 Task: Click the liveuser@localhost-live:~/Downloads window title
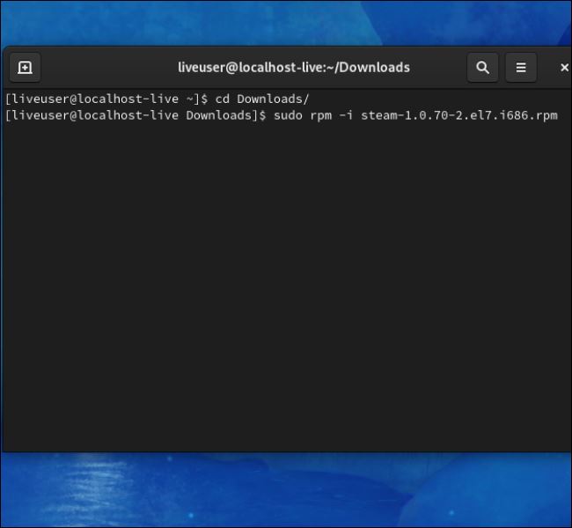(x=294, y=68)
